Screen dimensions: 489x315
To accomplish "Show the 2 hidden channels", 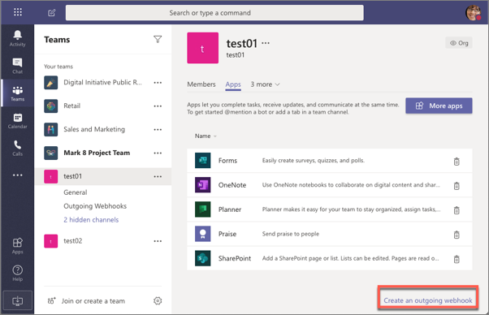I will point(91,220).
